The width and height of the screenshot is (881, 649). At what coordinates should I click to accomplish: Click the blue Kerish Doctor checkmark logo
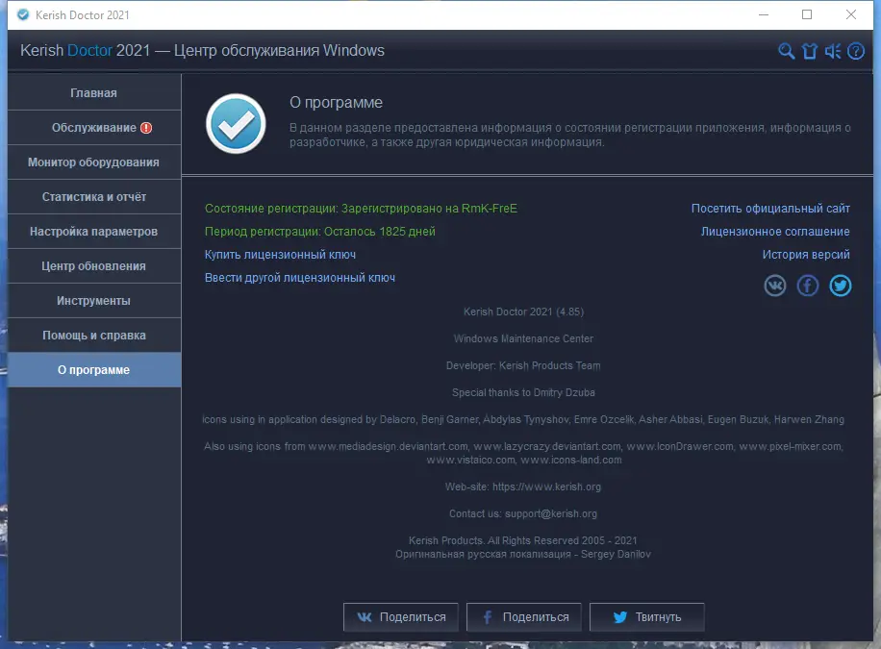coord(234,124)
